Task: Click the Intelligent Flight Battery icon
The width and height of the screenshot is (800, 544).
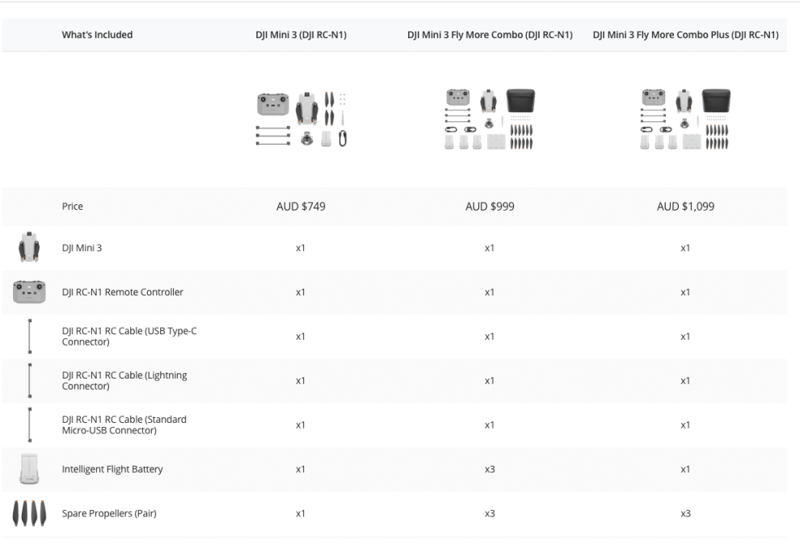Action: (30, 469)
